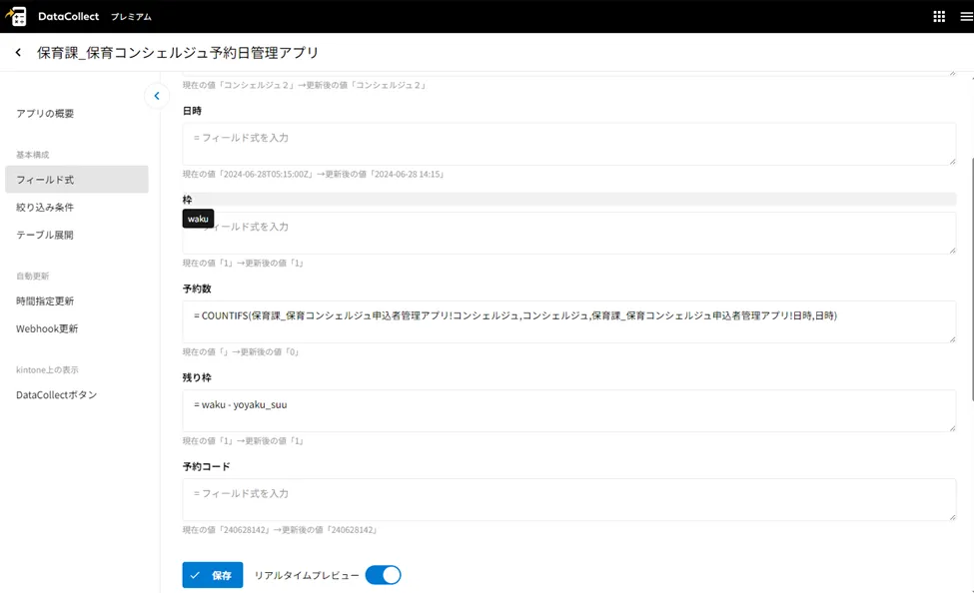This screenshot has width=974, height=593.
Task: Open 時間指定更新 settings
Action: (45, 300)
